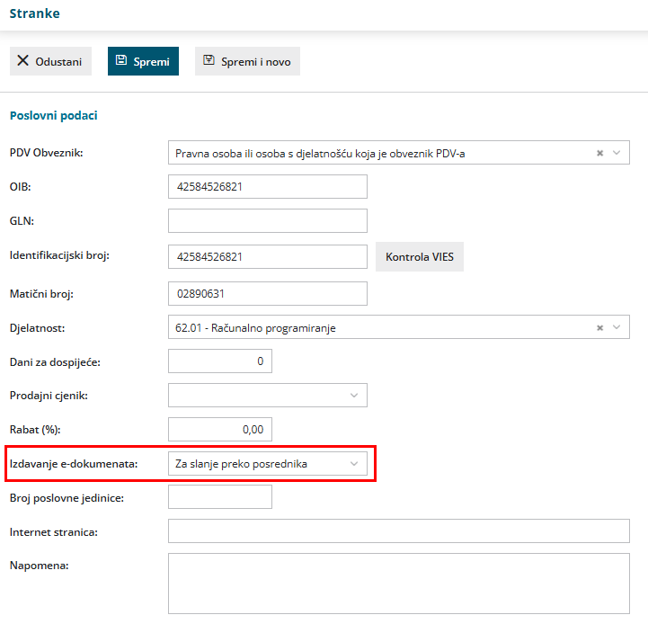This screenshot has height=624, width=648.
Task: Click the Matični broj field
Action: [268, 294]
